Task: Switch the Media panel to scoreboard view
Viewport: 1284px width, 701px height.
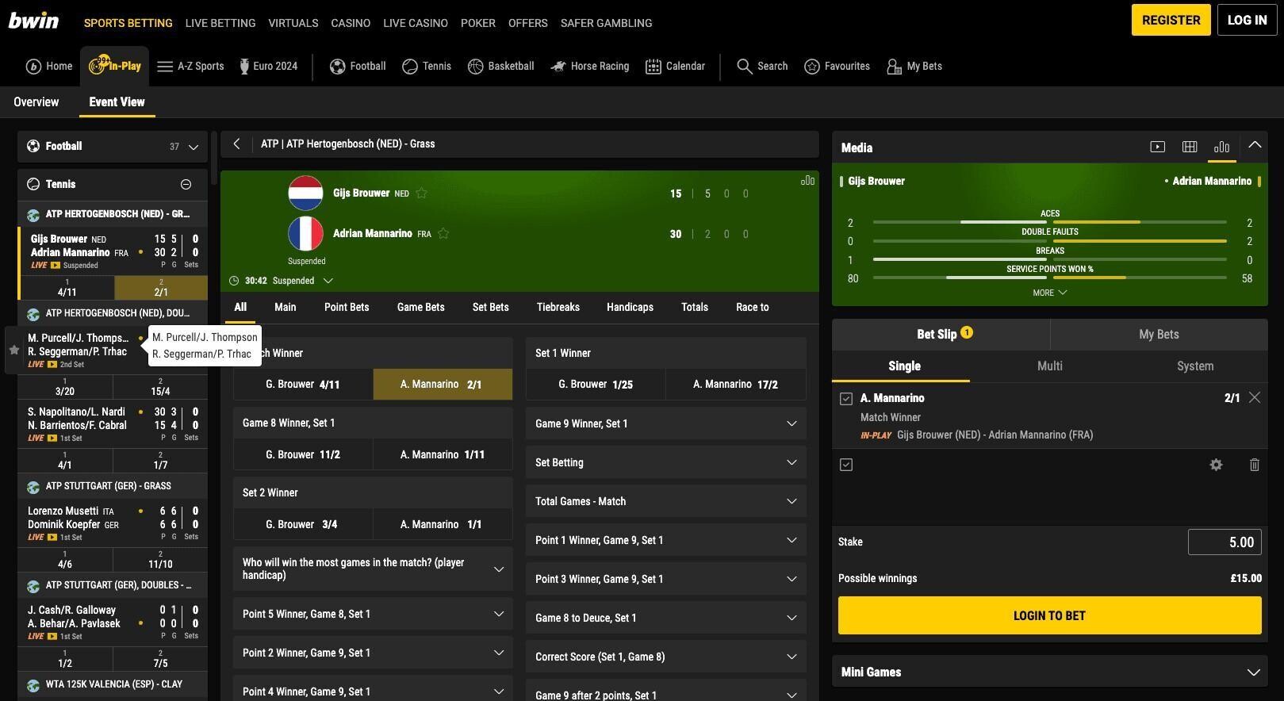Action: pyautogui.click(x=1190, y=147)
